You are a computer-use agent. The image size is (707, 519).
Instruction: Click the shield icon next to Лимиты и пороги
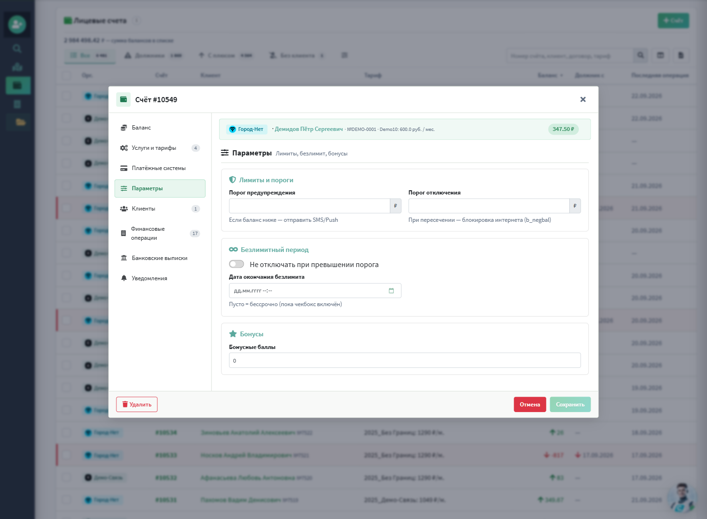pos(232,180)
